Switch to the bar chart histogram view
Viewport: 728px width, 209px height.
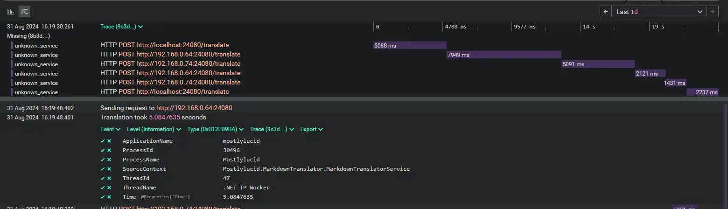pos(11,11)
